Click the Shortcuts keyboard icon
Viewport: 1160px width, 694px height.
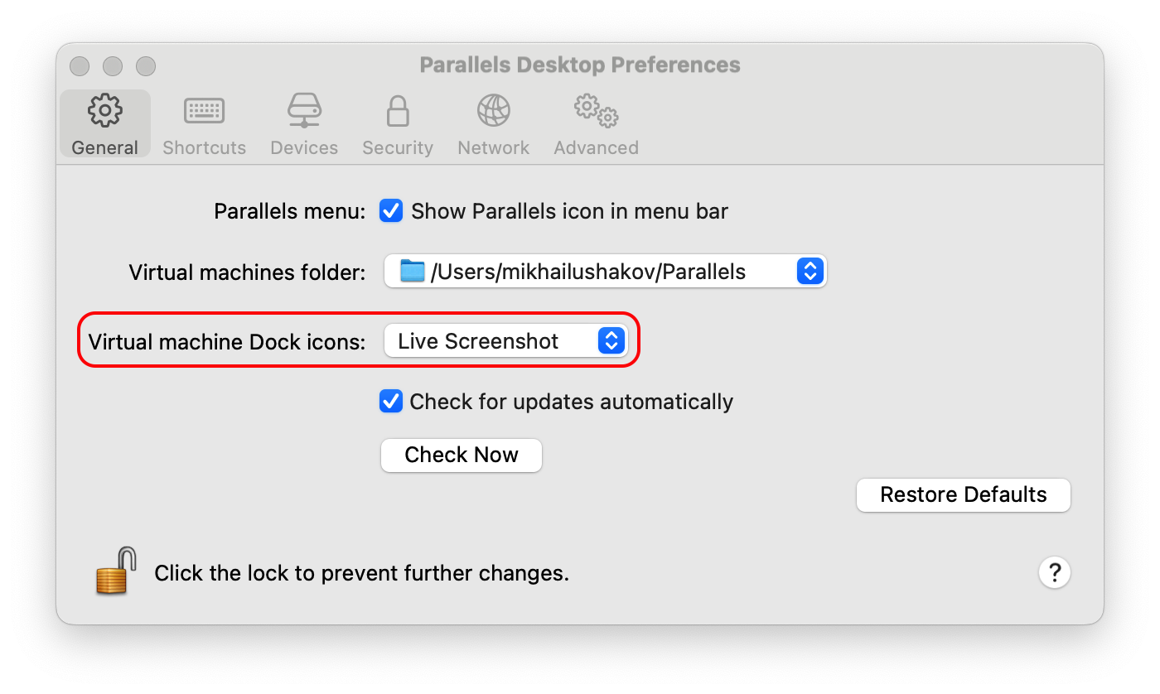pyautogui.click(x=204, y=111)
